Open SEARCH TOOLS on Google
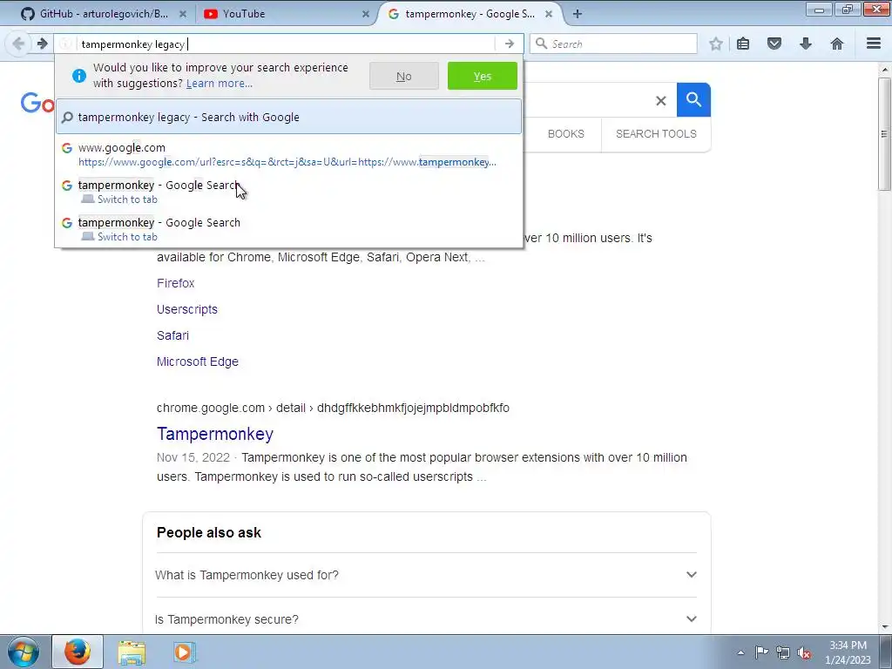Viewport: 892px width, 669px height. tap(656, 133)
